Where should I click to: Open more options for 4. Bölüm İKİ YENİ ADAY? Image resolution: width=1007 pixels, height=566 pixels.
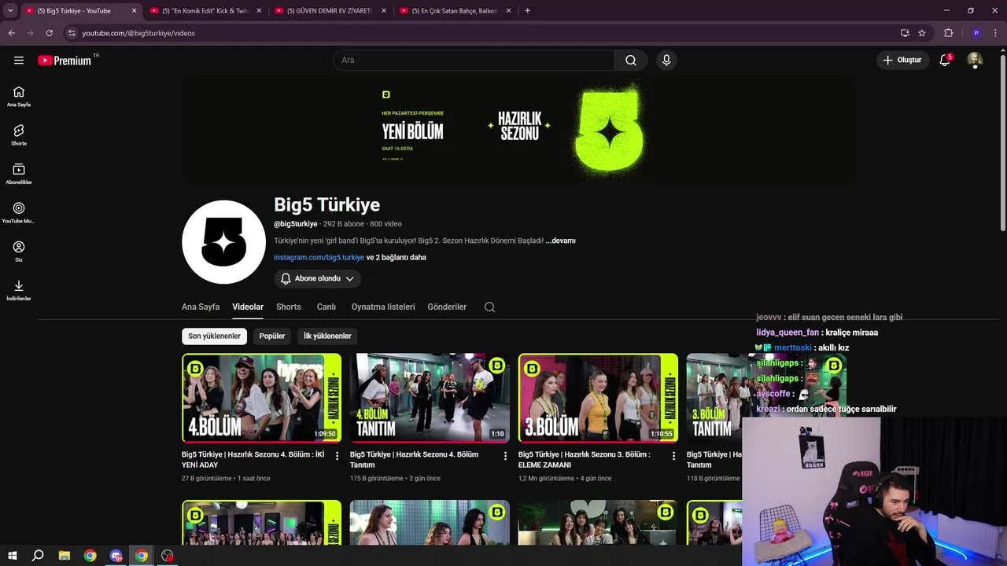coord(338,456)
